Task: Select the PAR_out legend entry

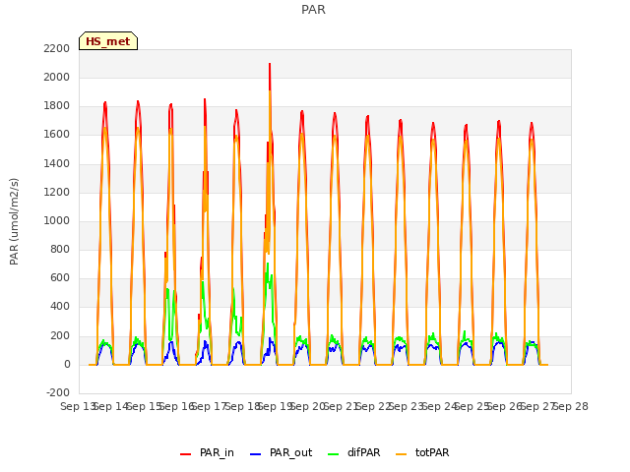Action: coord(281,452)
